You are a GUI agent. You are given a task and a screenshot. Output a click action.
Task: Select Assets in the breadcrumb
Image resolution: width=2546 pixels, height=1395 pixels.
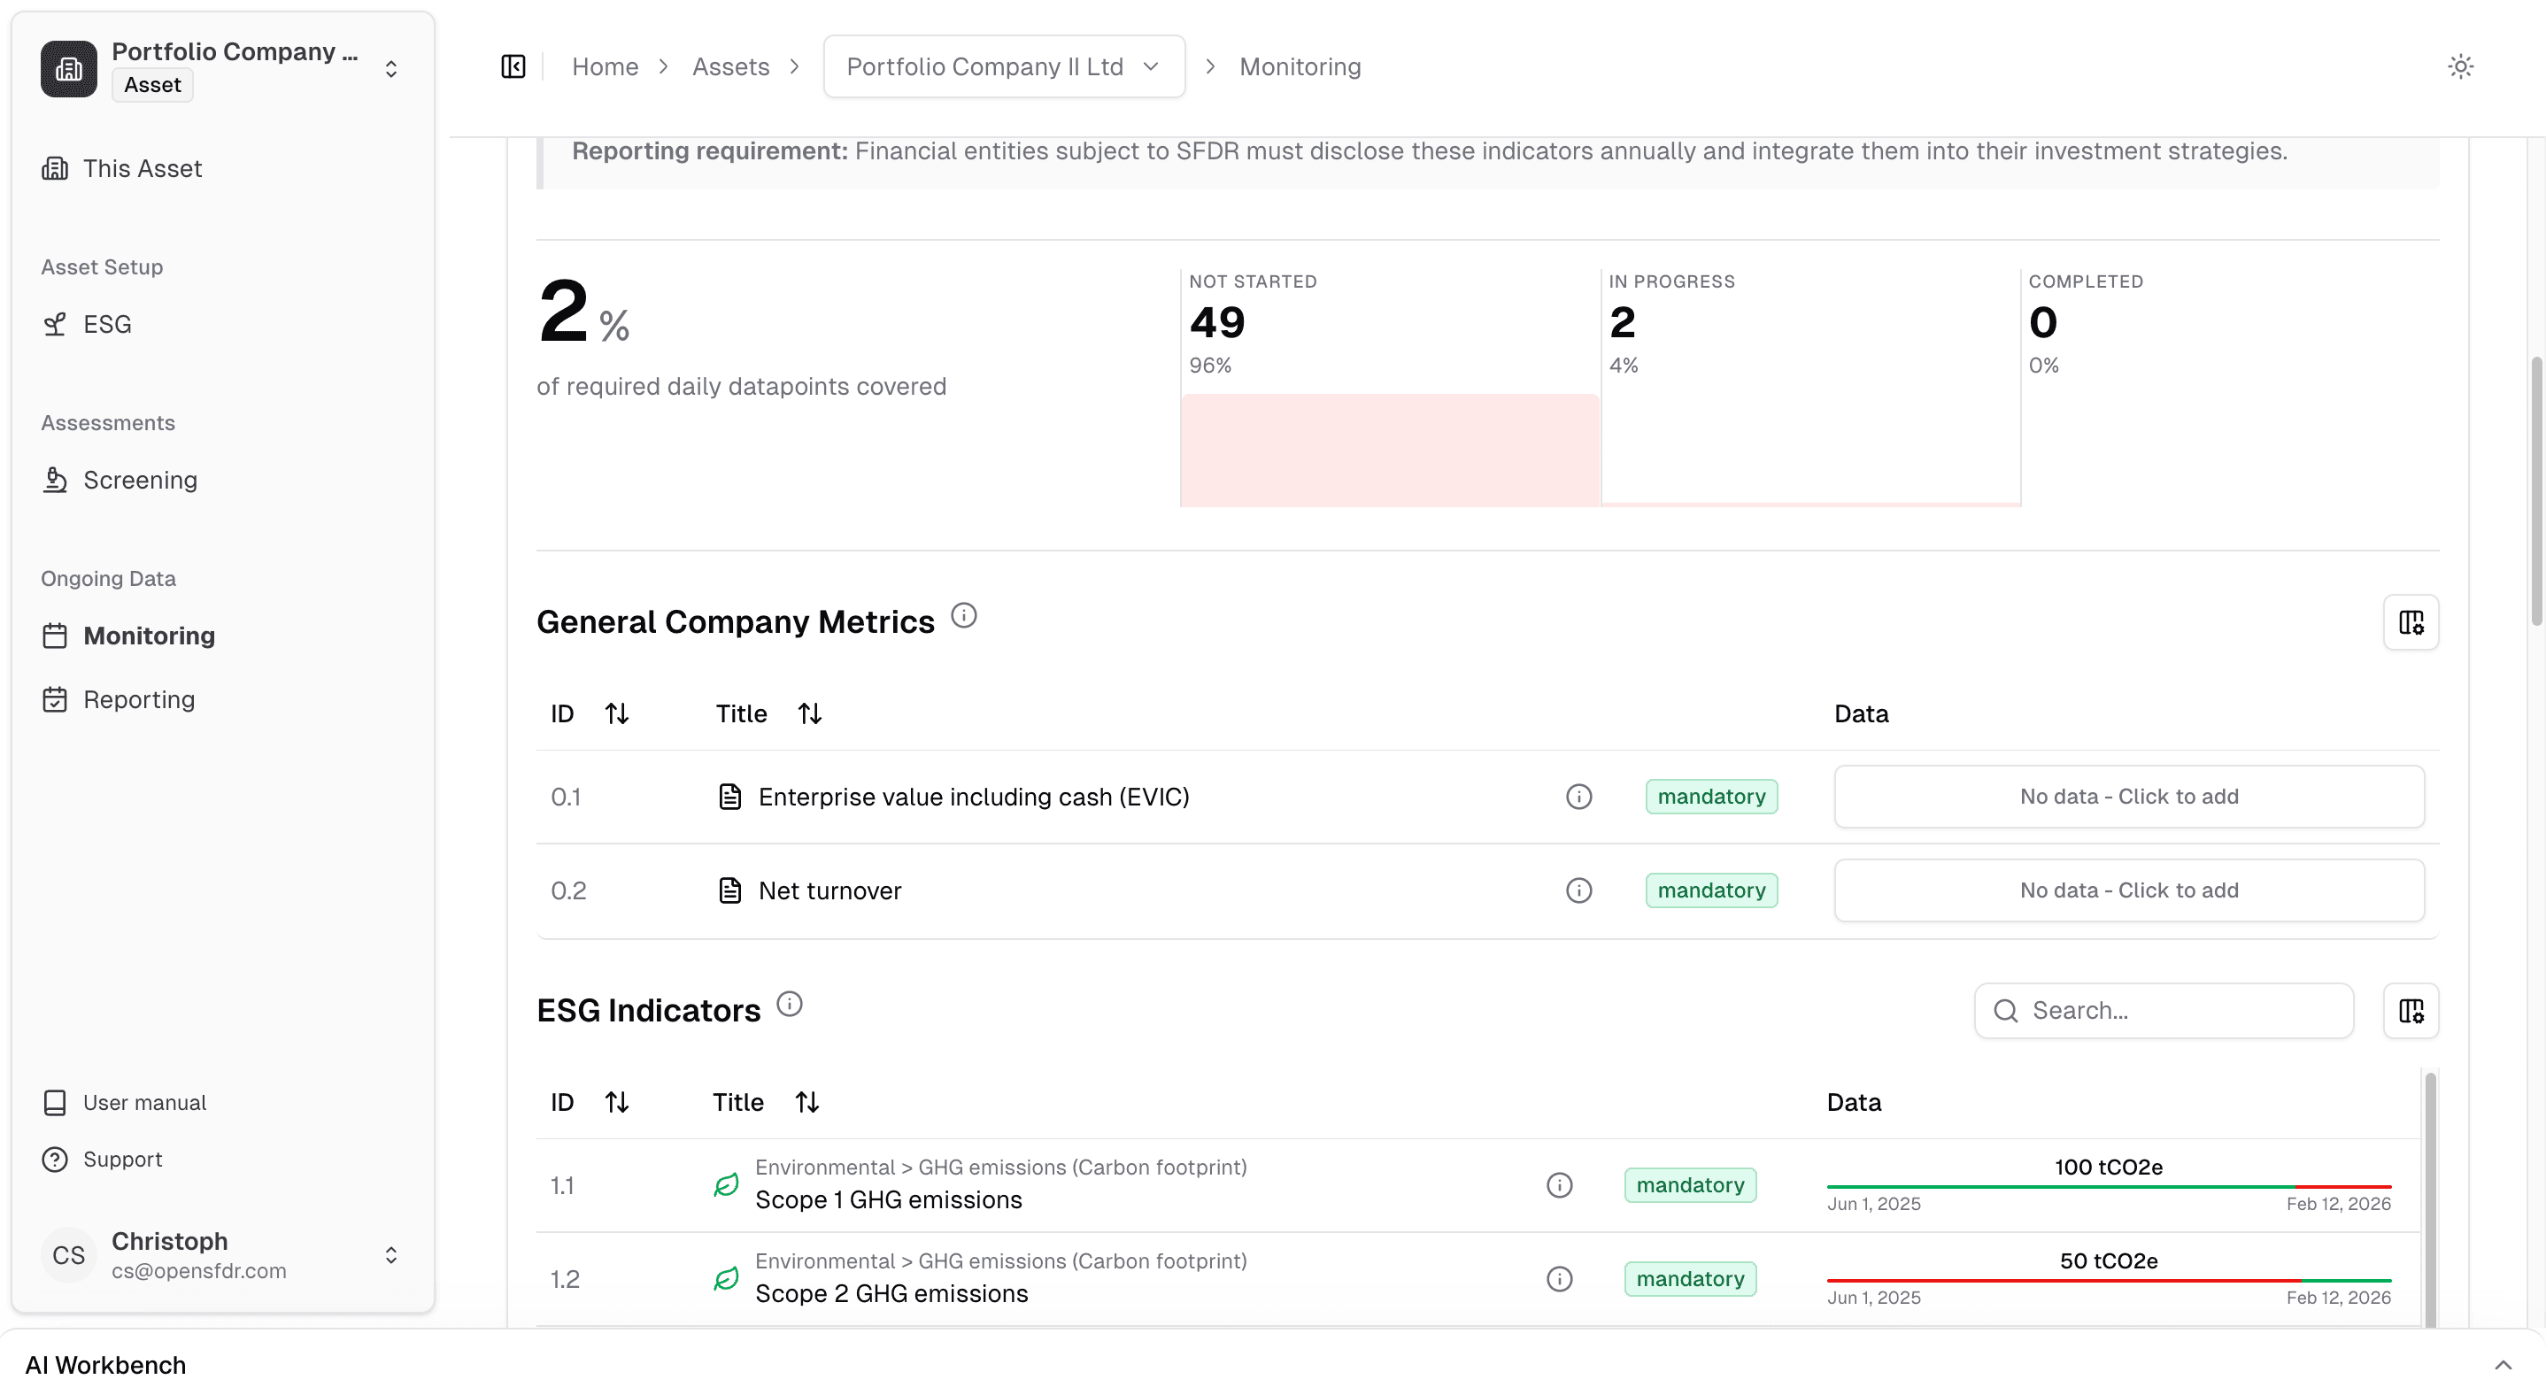(x=730, y=66)
